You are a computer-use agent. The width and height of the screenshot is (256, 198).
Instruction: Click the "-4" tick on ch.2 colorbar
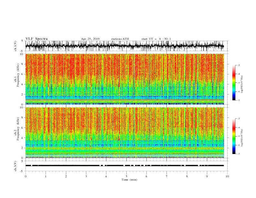pos(238,127)
